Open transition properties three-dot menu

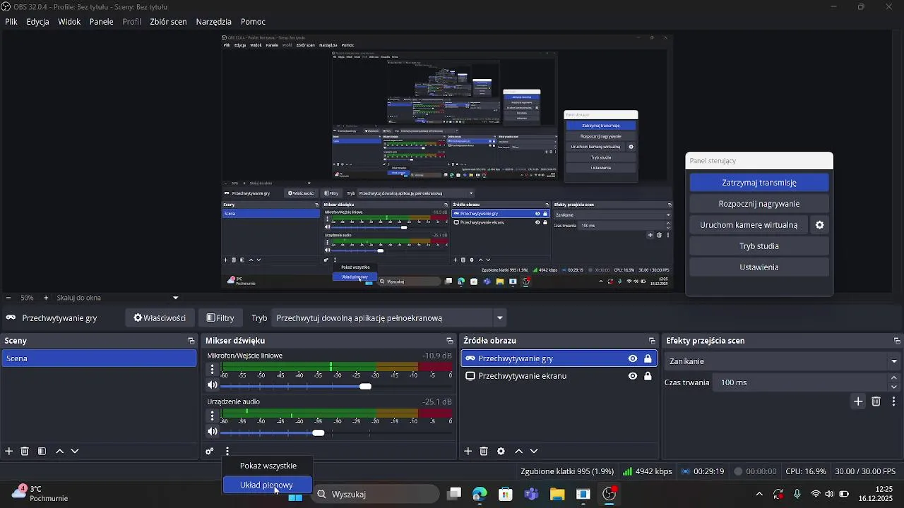point(894,401)
